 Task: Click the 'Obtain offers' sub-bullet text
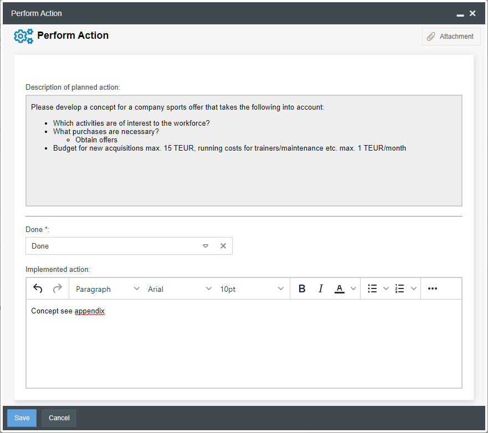[x=96, y=140]
